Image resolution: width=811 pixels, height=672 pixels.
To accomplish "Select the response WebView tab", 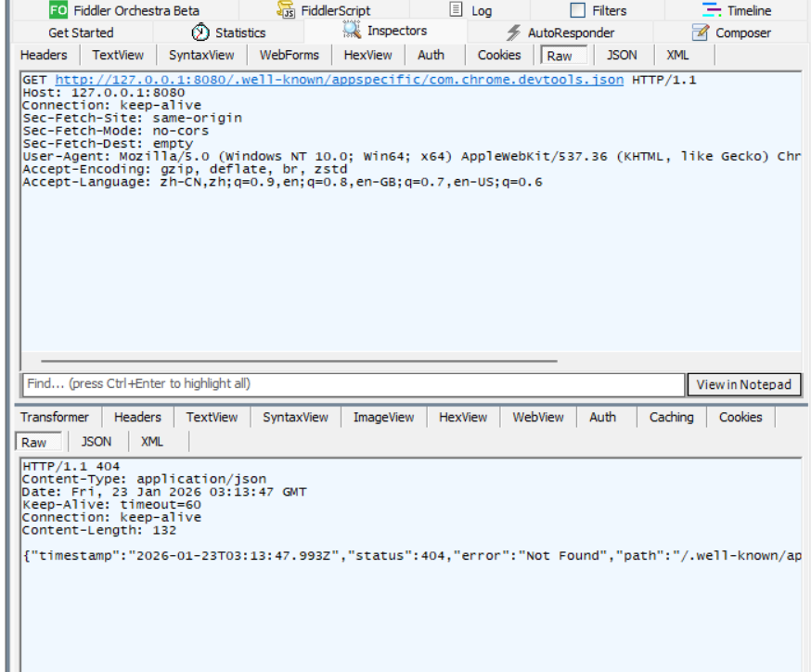I will 538,417.
